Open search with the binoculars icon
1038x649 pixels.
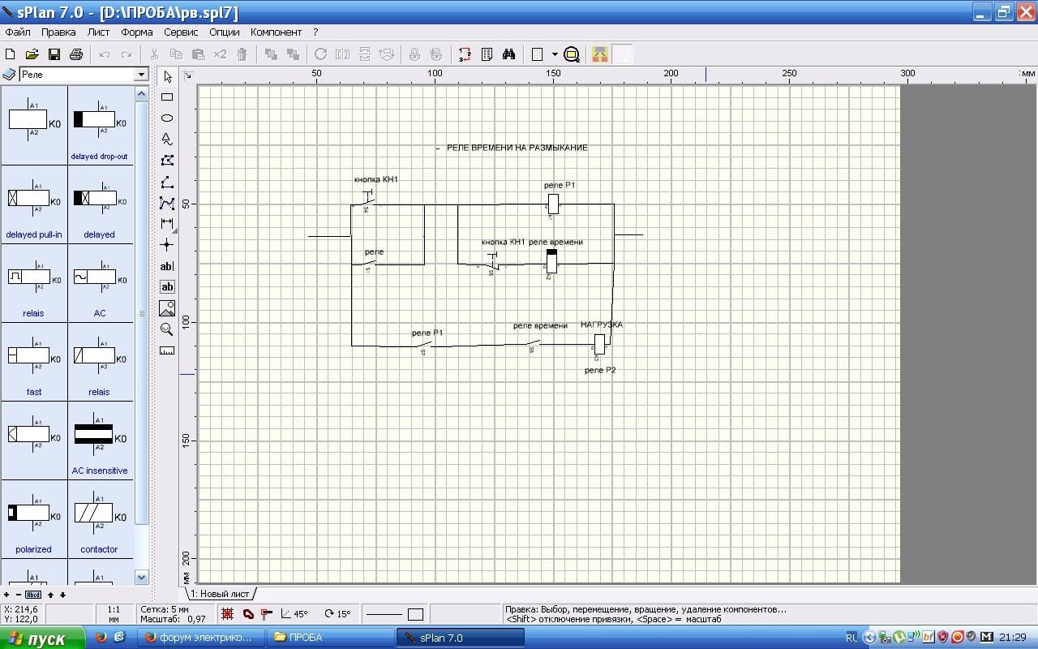coord(509,54)
